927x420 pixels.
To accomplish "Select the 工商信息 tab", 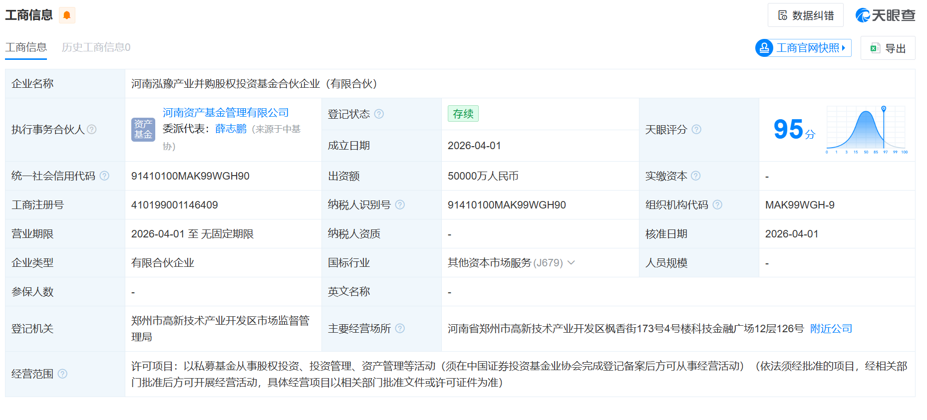I will 26,47.
